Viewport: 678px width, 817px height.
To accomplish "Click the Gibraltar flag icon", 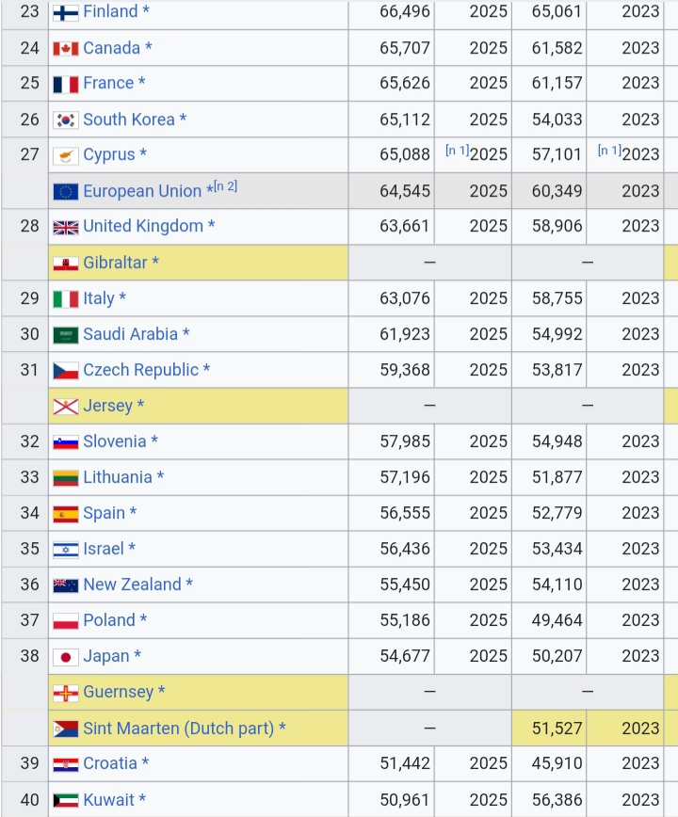I will tap(66, 264).
